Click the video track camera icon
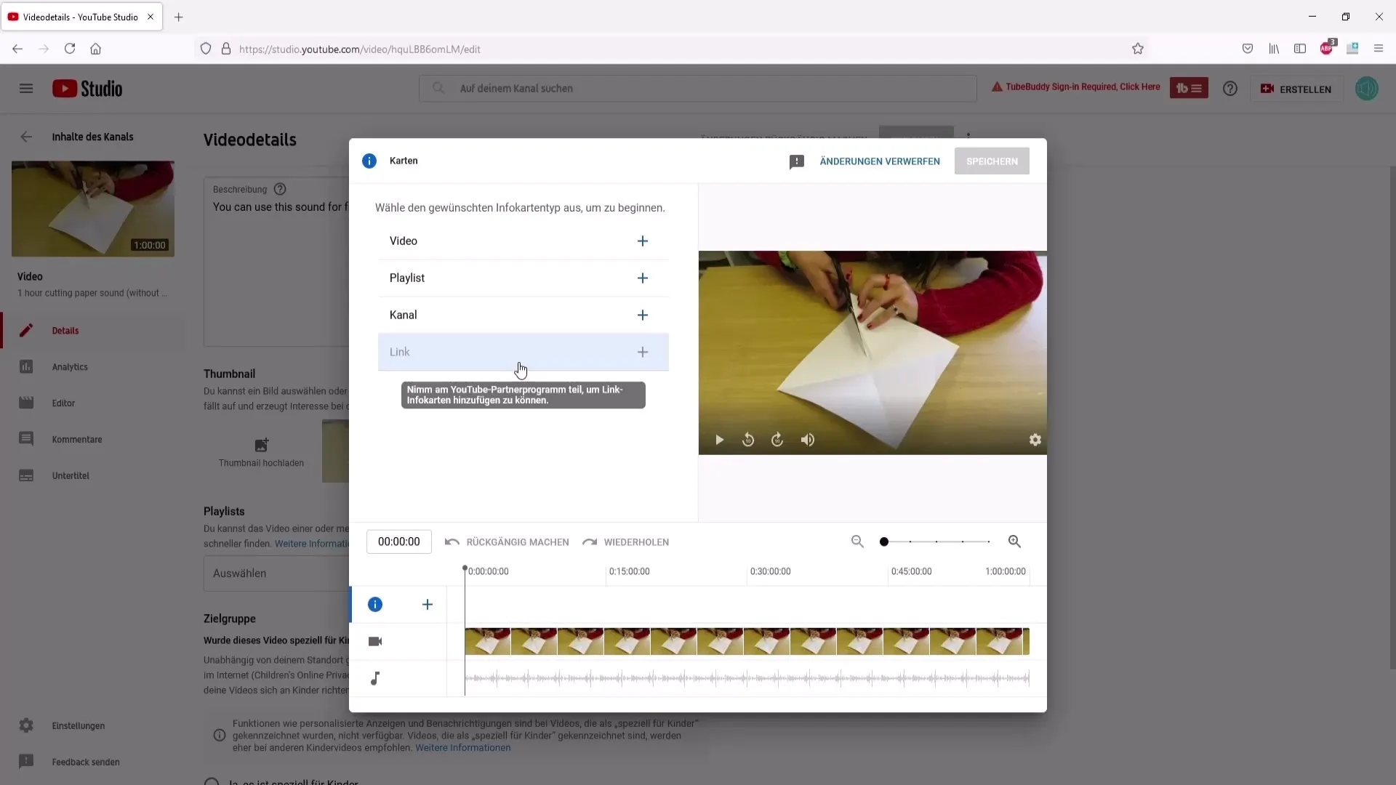 (375, 642)
